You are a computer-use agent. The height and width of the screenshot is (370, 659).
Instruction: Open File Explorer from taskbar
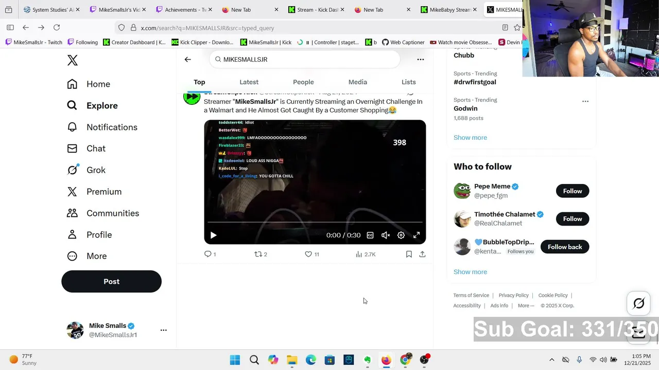tap(292, 360)
